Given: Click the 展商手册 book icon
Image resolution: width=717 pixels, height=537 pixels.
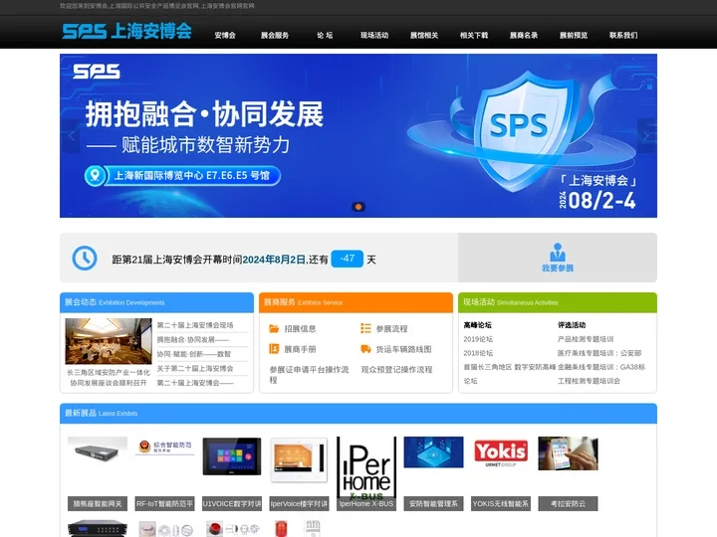Looking at the screenshot, I should [274, 349].
